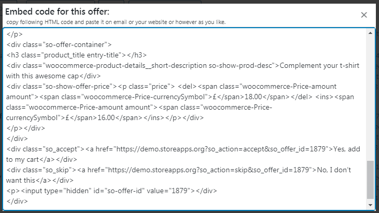The width and height of the screenshot is (379, 213).
Task: Click the 16.00 price in the code
Action: tap(106, 118)
